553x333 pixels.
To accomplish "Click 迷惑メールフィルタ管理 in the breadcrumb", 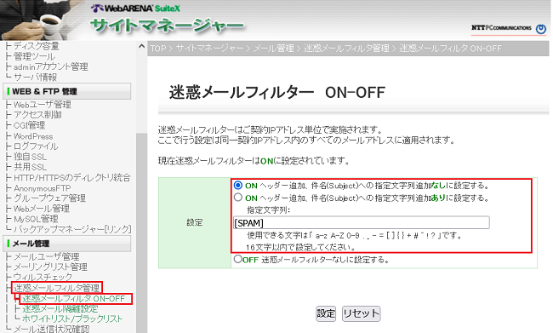I will pos(346,49).
